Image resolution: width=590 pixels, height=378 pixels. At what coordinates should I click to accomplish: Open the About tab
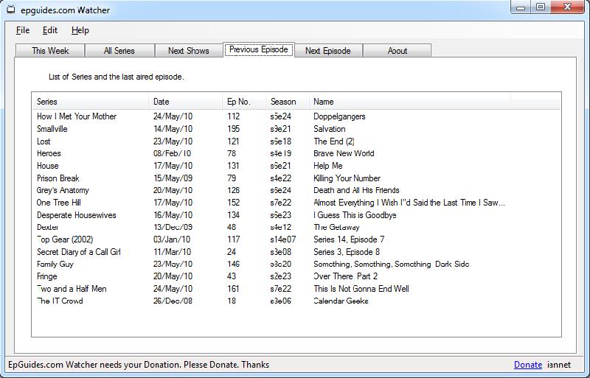point(398,51)
